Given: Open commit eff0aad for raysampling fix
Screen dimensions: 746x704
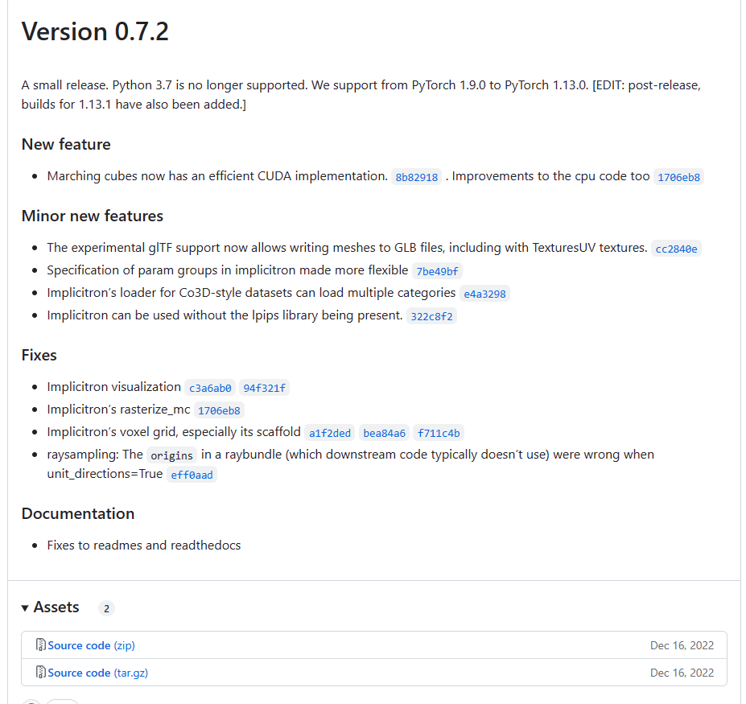Looking at the screenshot, I should click(x=192, y=475).
